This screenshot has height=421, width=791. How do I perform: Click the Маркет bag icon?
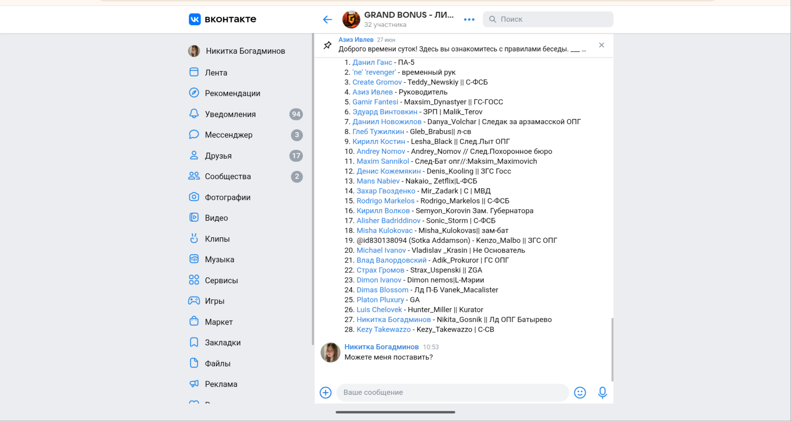(194, 321)
